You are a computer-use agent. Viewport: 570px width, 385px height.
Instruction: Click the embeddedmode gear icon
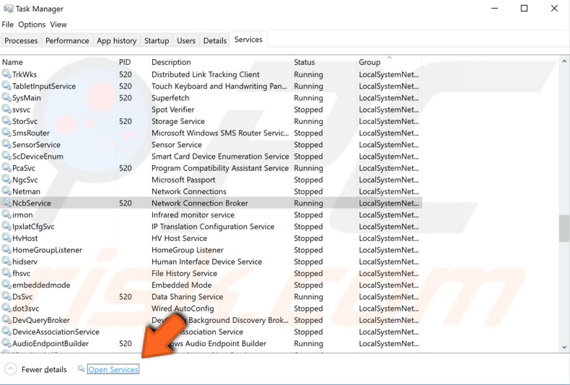tap(6, 284)
